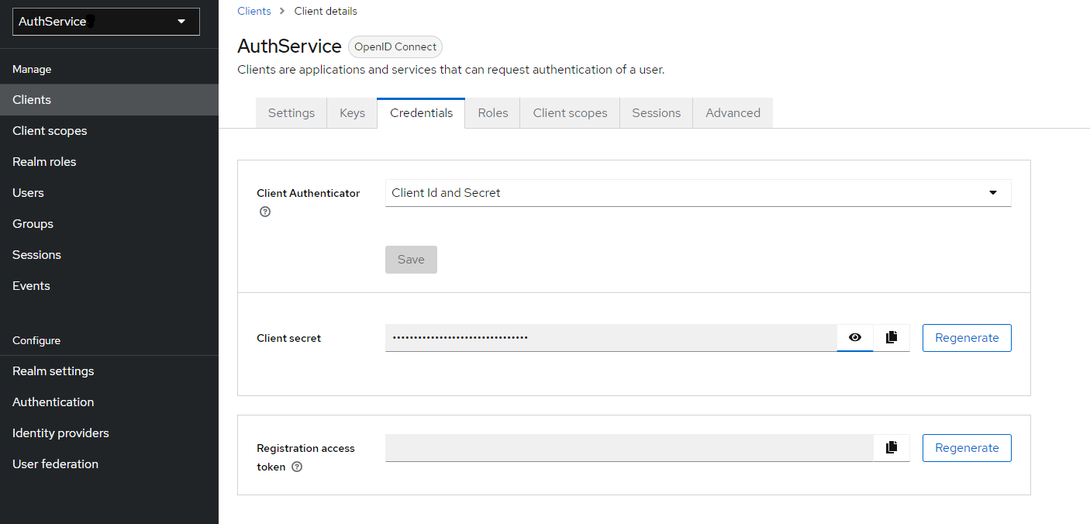Open the Client scopes tab

(570, 113)
